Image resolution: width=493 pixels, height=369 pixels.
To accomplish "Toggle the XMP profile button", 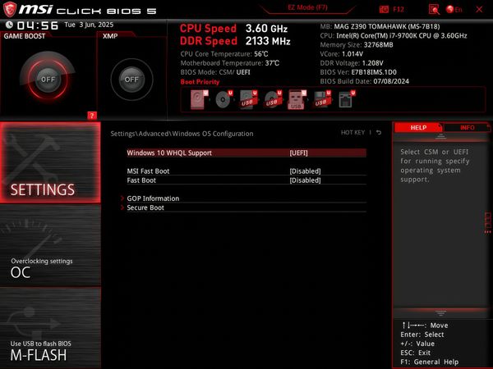I will (x=130, y=80).
